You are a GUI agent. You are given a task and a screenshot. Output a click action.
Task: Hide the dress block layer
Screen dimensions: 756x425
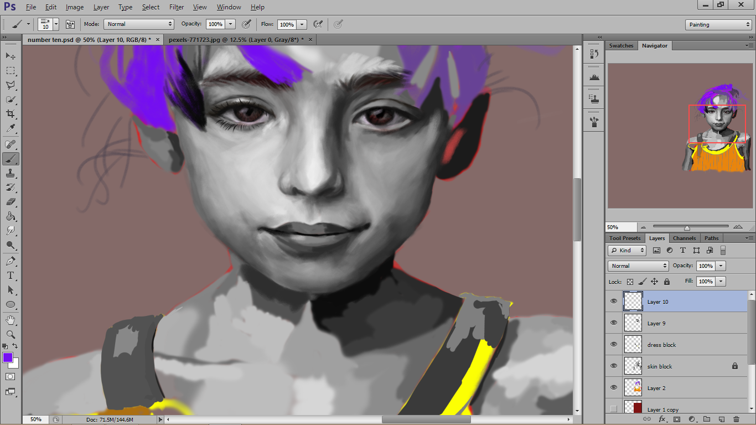click(613, 345)
